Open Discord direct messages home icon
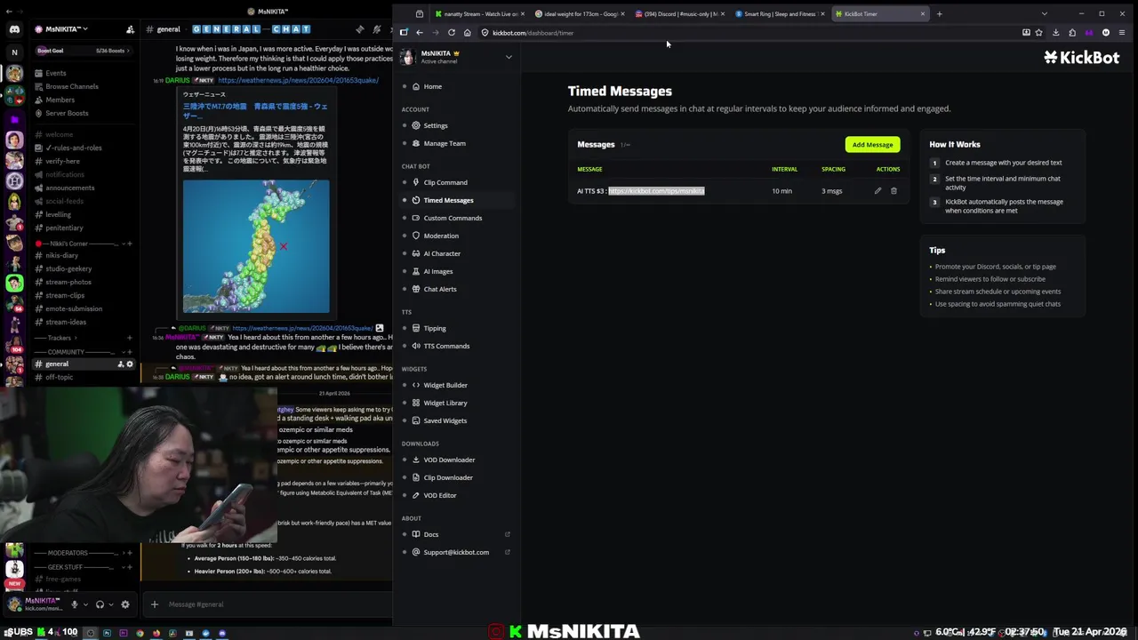Viewport: 1138px width, 640px height. tap(14, 29)
